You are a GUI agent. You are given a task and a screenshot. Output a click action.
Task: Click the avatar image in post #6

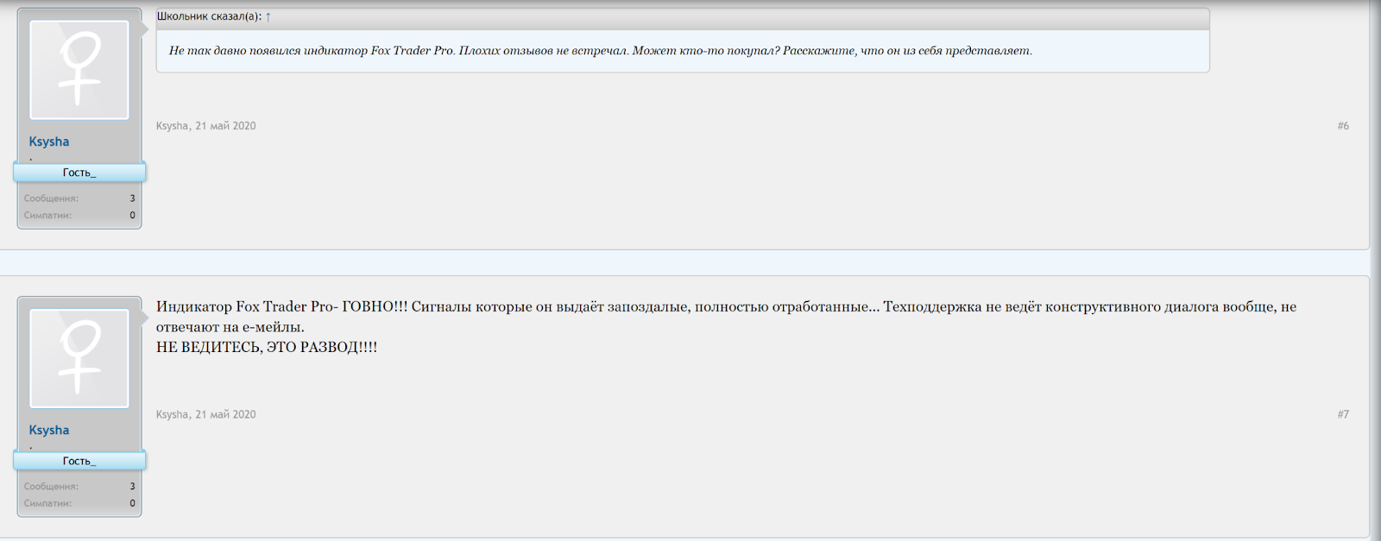pos(79,70)
